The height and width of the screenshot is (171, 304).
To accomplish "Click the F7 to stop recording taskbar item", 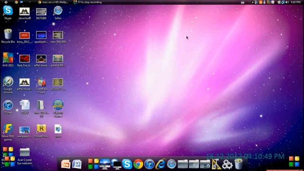I will (87, 2).
